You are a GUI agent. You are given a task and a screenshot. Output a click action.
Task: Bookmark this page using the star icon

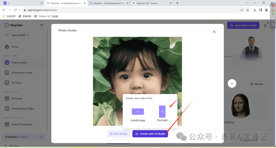tap(247, 9)
